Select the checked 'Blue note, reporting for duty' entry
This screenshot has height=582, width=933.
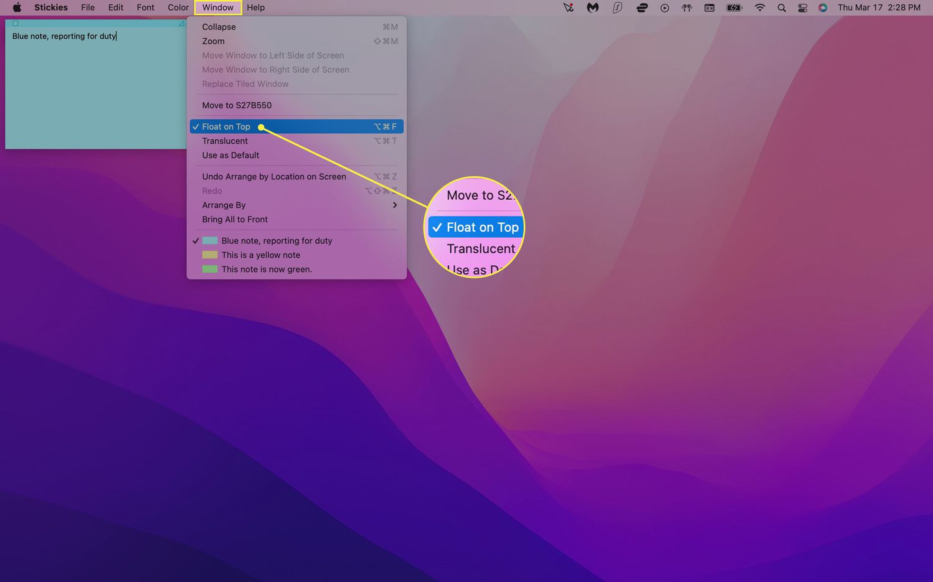[x=277, y=241]
